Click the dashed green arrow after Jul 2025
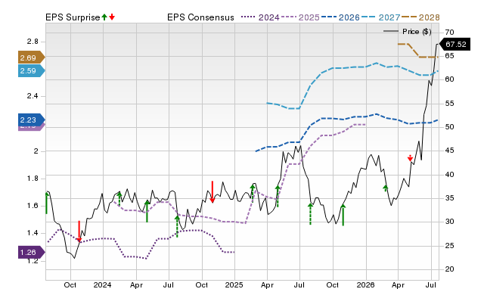The width and height of the screenshot is (484, 289). (310, 213)
